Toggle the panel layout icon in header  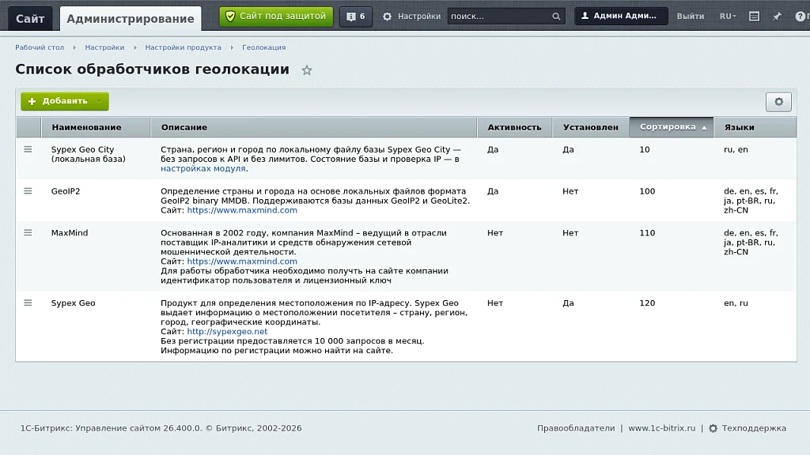(x=754, y=17)
